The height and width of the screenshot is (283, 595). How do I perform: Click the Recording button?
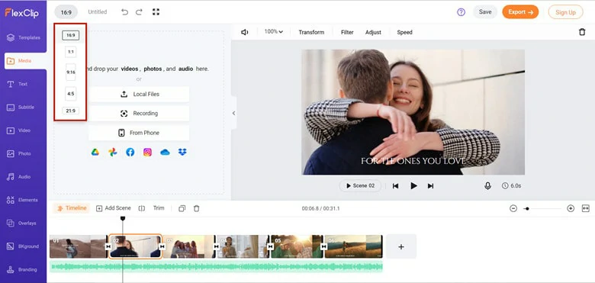(139, 114)
